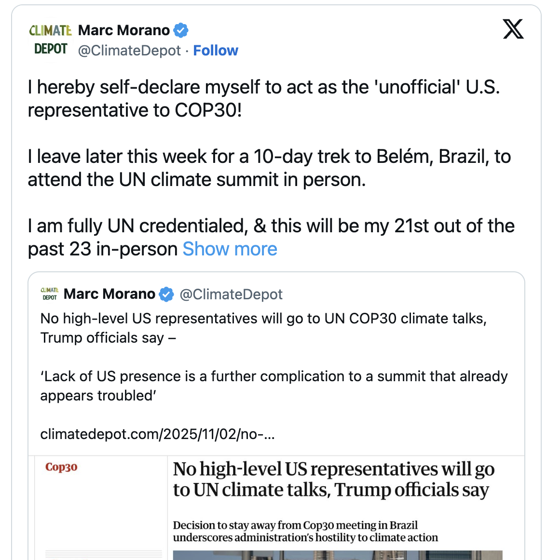
Task: Open Marc Morano's profile from header name
Action: (x=123, y=30)
